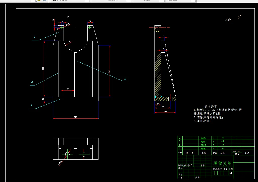Select the left Φ25 hole circle in bottom view

tap(68, 154)
